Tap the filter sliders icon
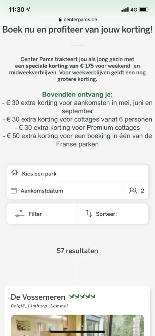155x336 pixels. (x=20, y=214)
